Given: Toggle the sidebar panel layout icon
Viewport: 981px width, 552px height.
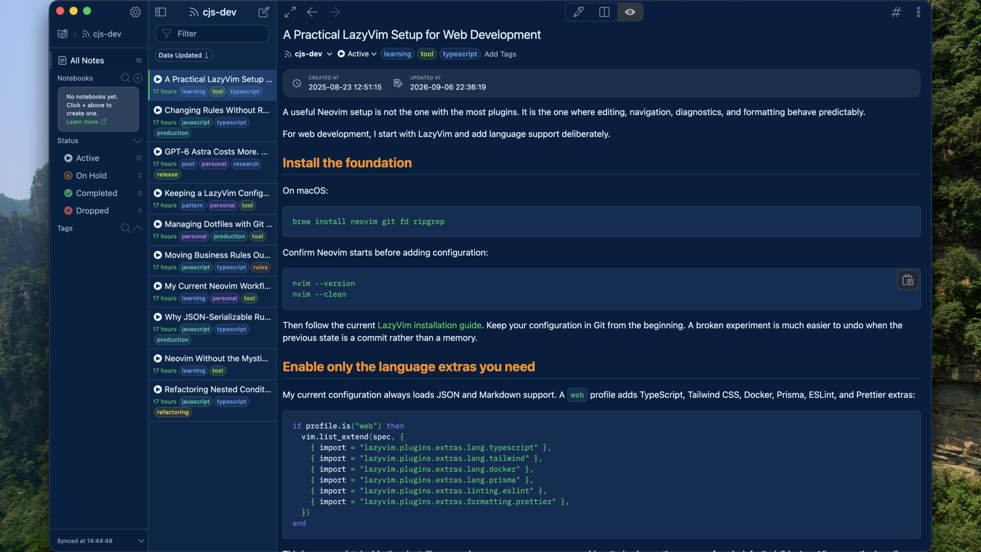Looking at the screenshot, I should click(x=160, y=12).
